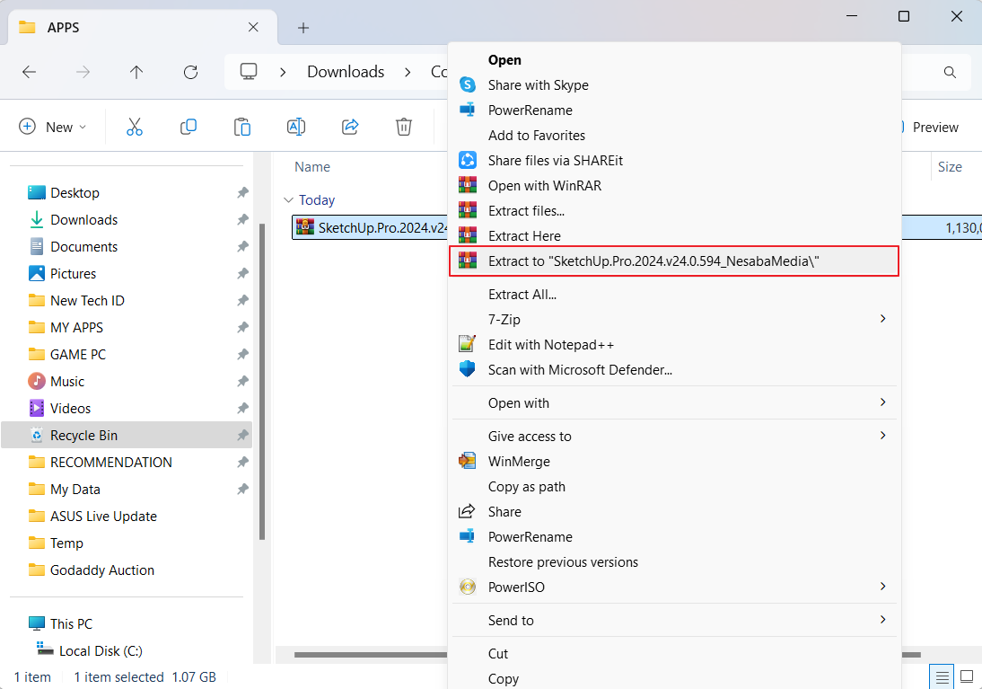Open a new File Explorer tab

click(x=303, y=28)
